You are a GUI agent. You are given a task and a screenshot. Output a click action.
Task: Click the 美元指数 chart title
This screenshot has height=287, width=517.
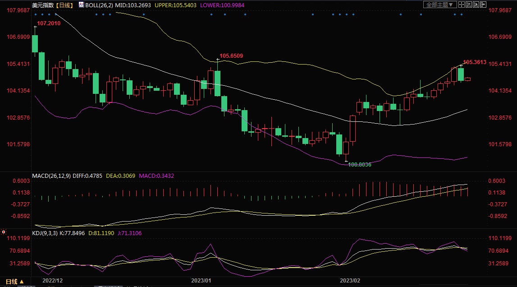pyautogui.click(x=43, y=5)
